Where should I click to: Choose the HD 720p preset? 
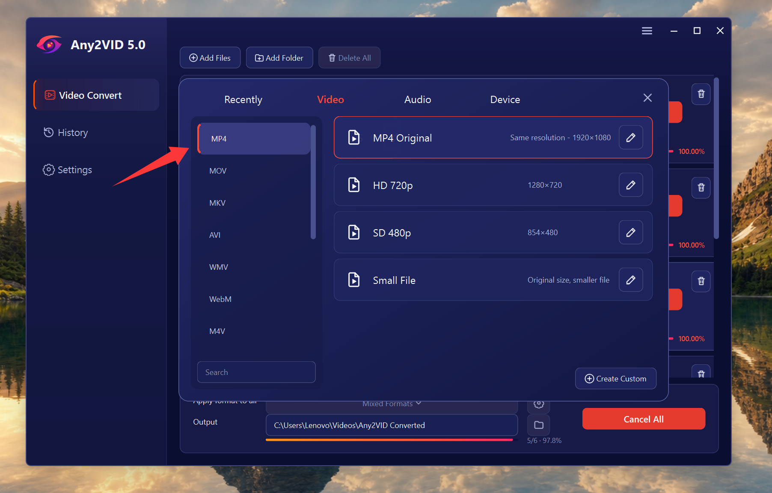point(493,185)
